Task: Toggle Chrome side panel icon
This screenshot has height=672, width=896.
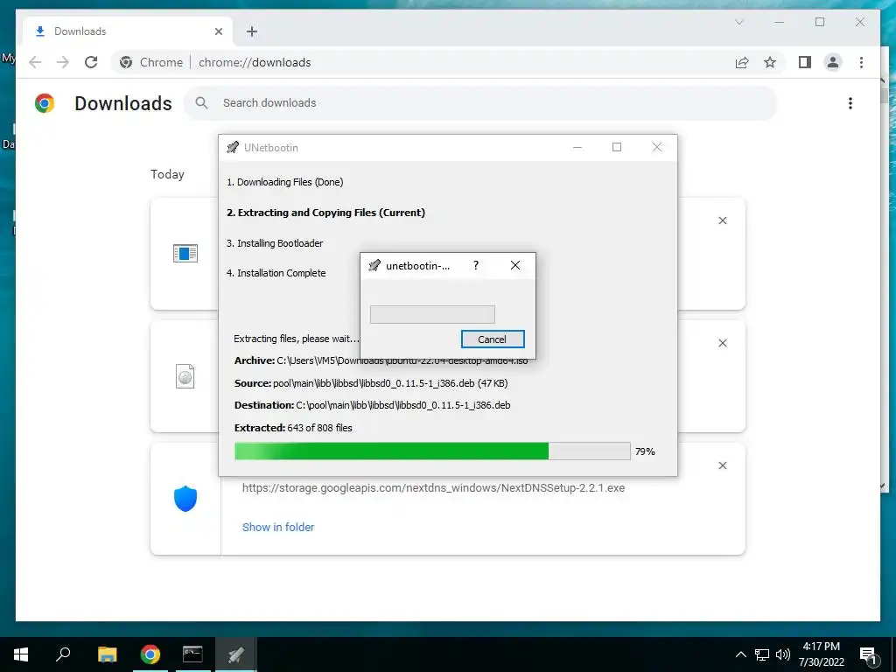Action: tap(805, 62)
